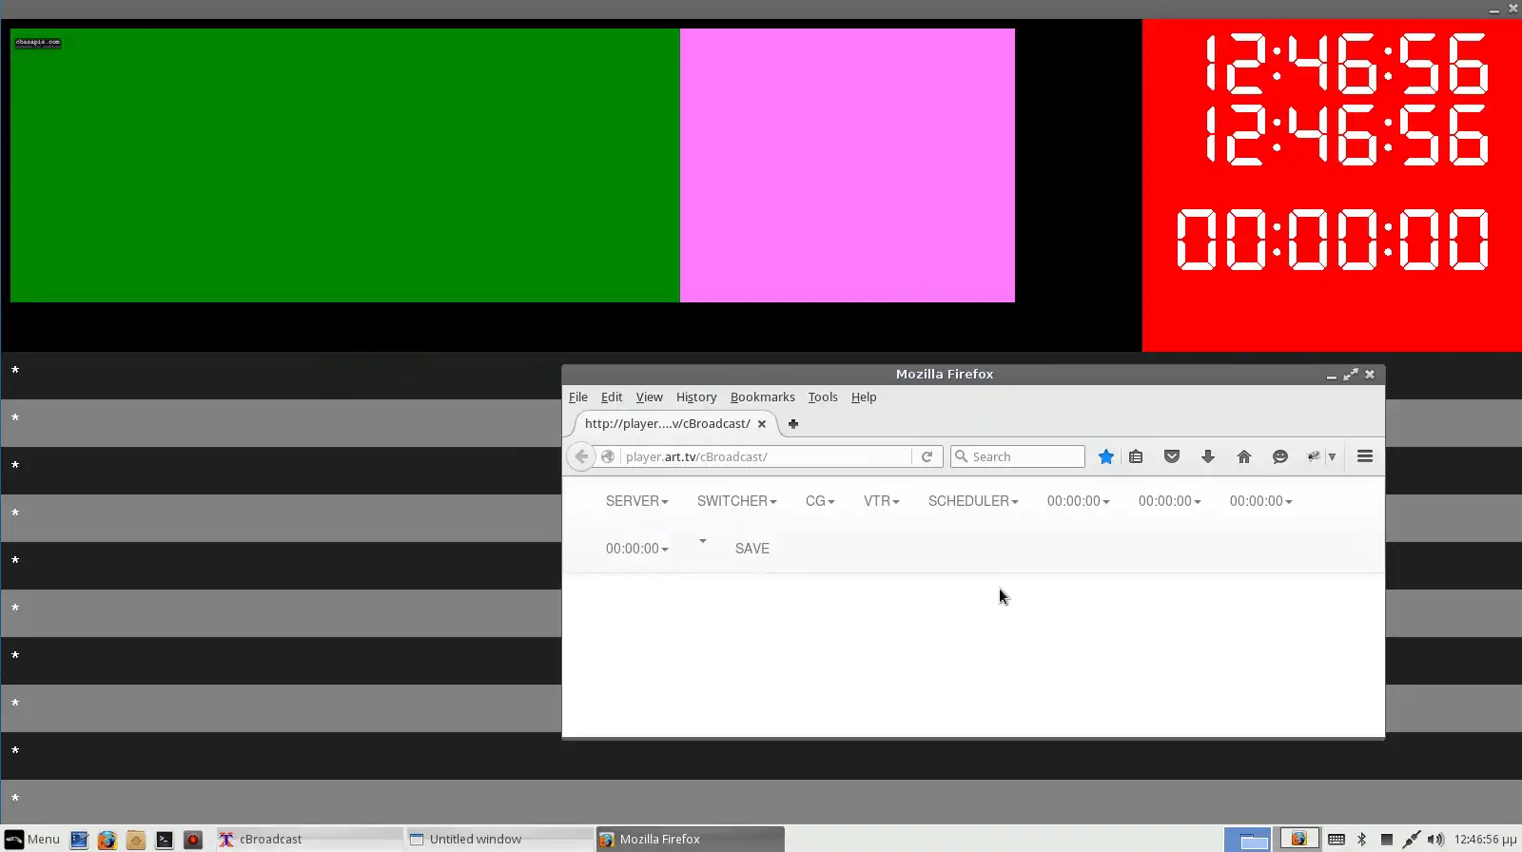
Task: Click the show desktop icon in taskbar
Action: pos(79,840)
